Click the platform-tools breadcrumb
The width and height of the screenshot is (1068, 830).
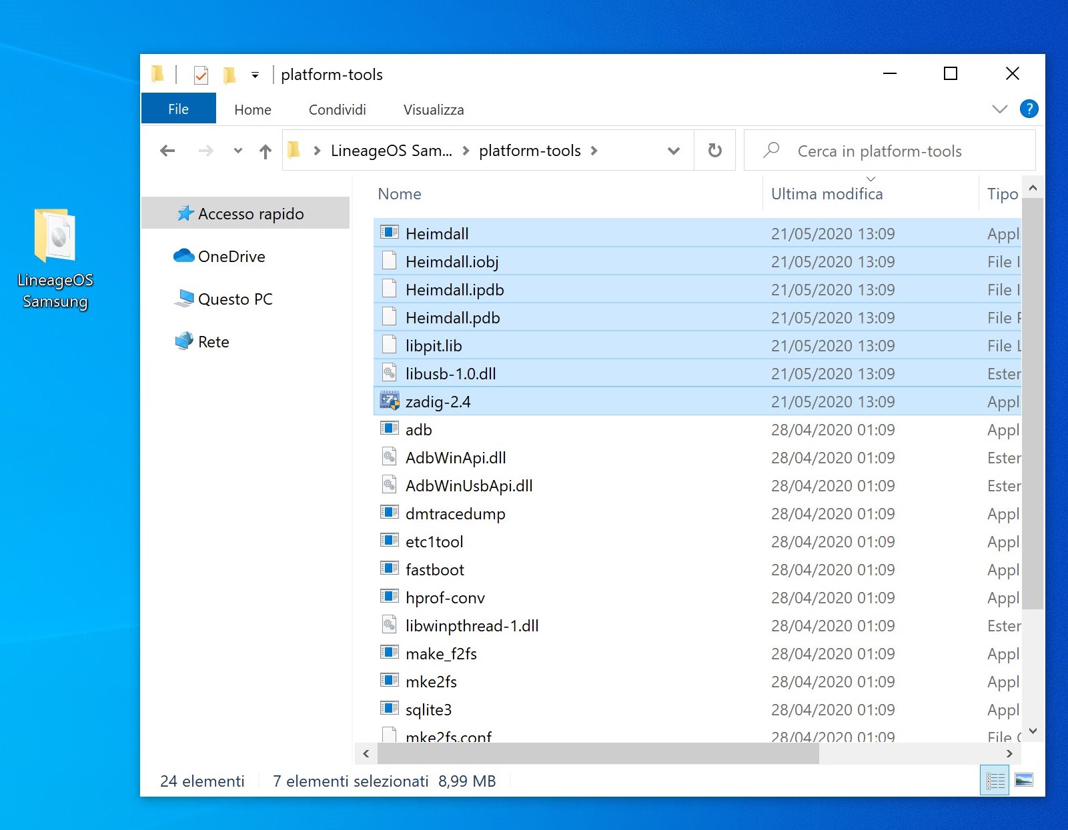[530, 151]
